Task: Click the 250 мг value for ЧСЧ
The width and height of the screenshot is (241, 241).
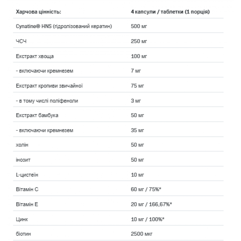Action: (x=139, y=41)
